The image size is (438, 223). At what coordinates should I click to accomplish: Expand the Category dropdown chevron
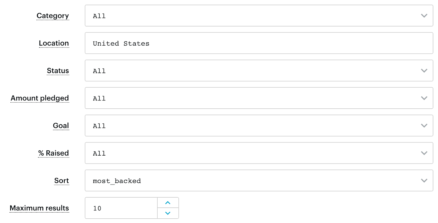coord(424,16)
